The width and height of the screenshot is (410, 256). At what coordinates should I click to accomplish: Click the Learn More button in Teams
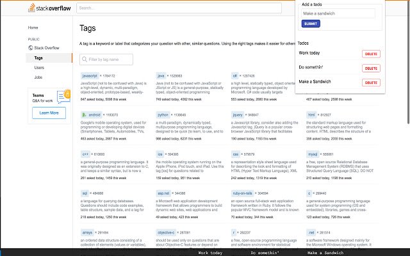point(49,113)
